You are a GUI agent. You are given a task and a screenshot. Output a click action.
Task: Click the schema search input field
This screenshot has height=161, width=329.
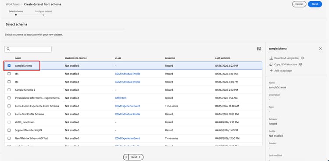click(28, 49)
